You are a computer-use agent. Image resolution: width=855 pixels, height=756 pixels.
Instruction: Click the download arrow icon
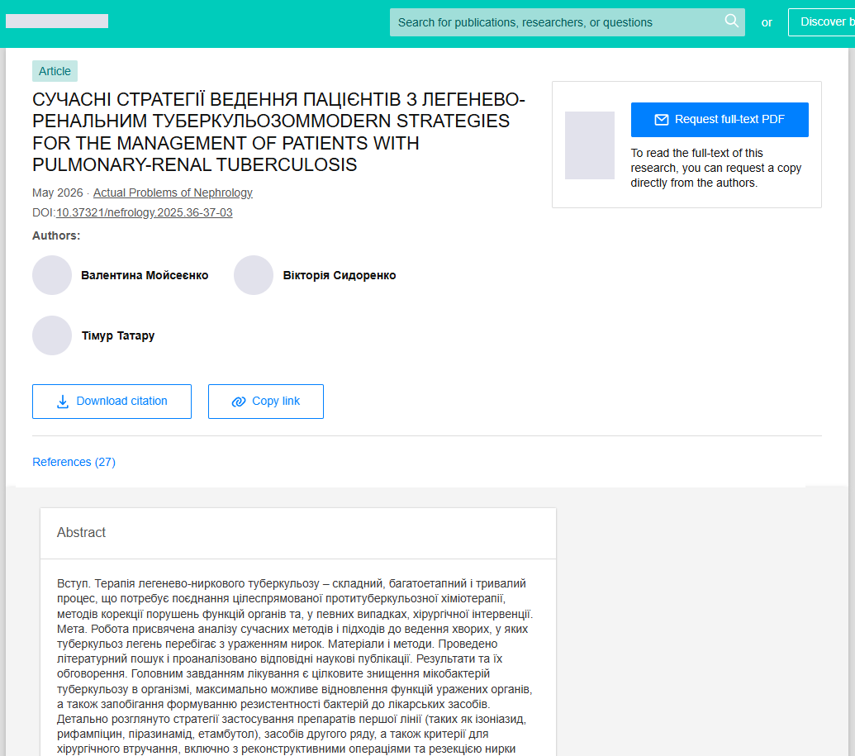pos(63,402)
